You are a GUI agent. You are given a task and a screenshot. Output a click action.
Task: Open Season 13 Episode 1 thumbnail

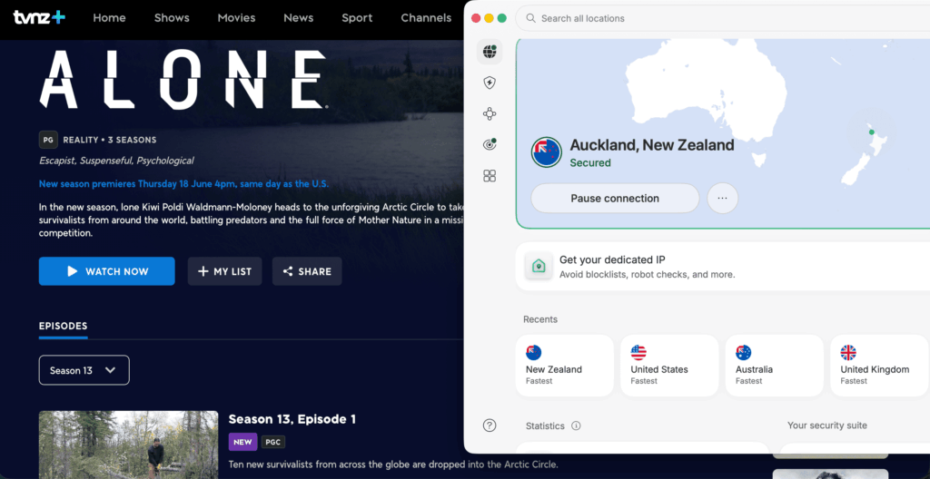click(x=128, y=445)
